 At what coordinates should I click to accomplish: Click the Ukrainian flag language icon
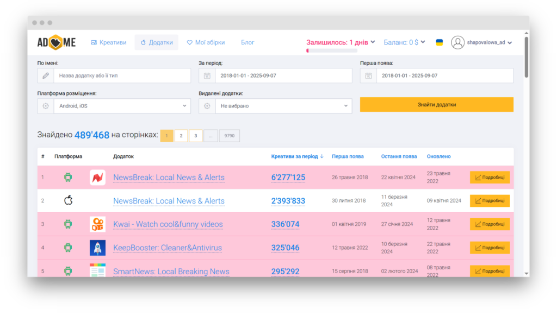[x=439, y=42]
